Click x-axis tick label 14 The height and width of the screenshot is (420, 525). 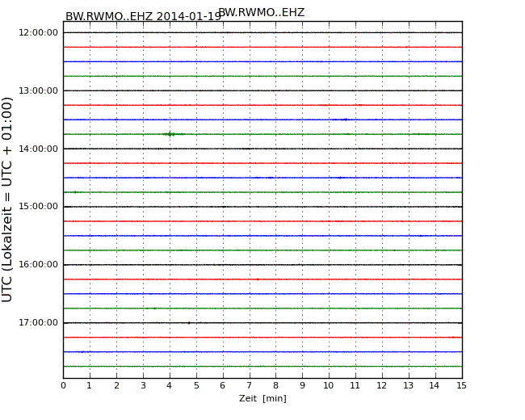(435, 385)
